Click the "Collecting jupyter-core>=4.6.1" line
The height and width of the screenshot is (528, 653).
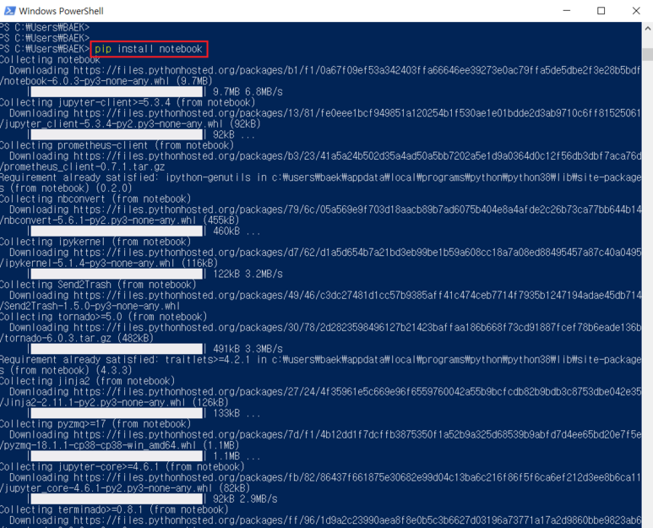122,467
